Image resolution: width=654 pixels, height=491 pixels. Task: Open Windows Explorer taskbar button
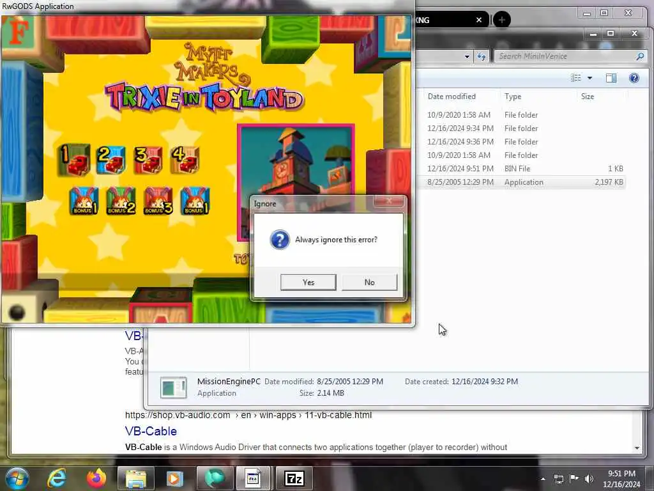click(136, 478)
